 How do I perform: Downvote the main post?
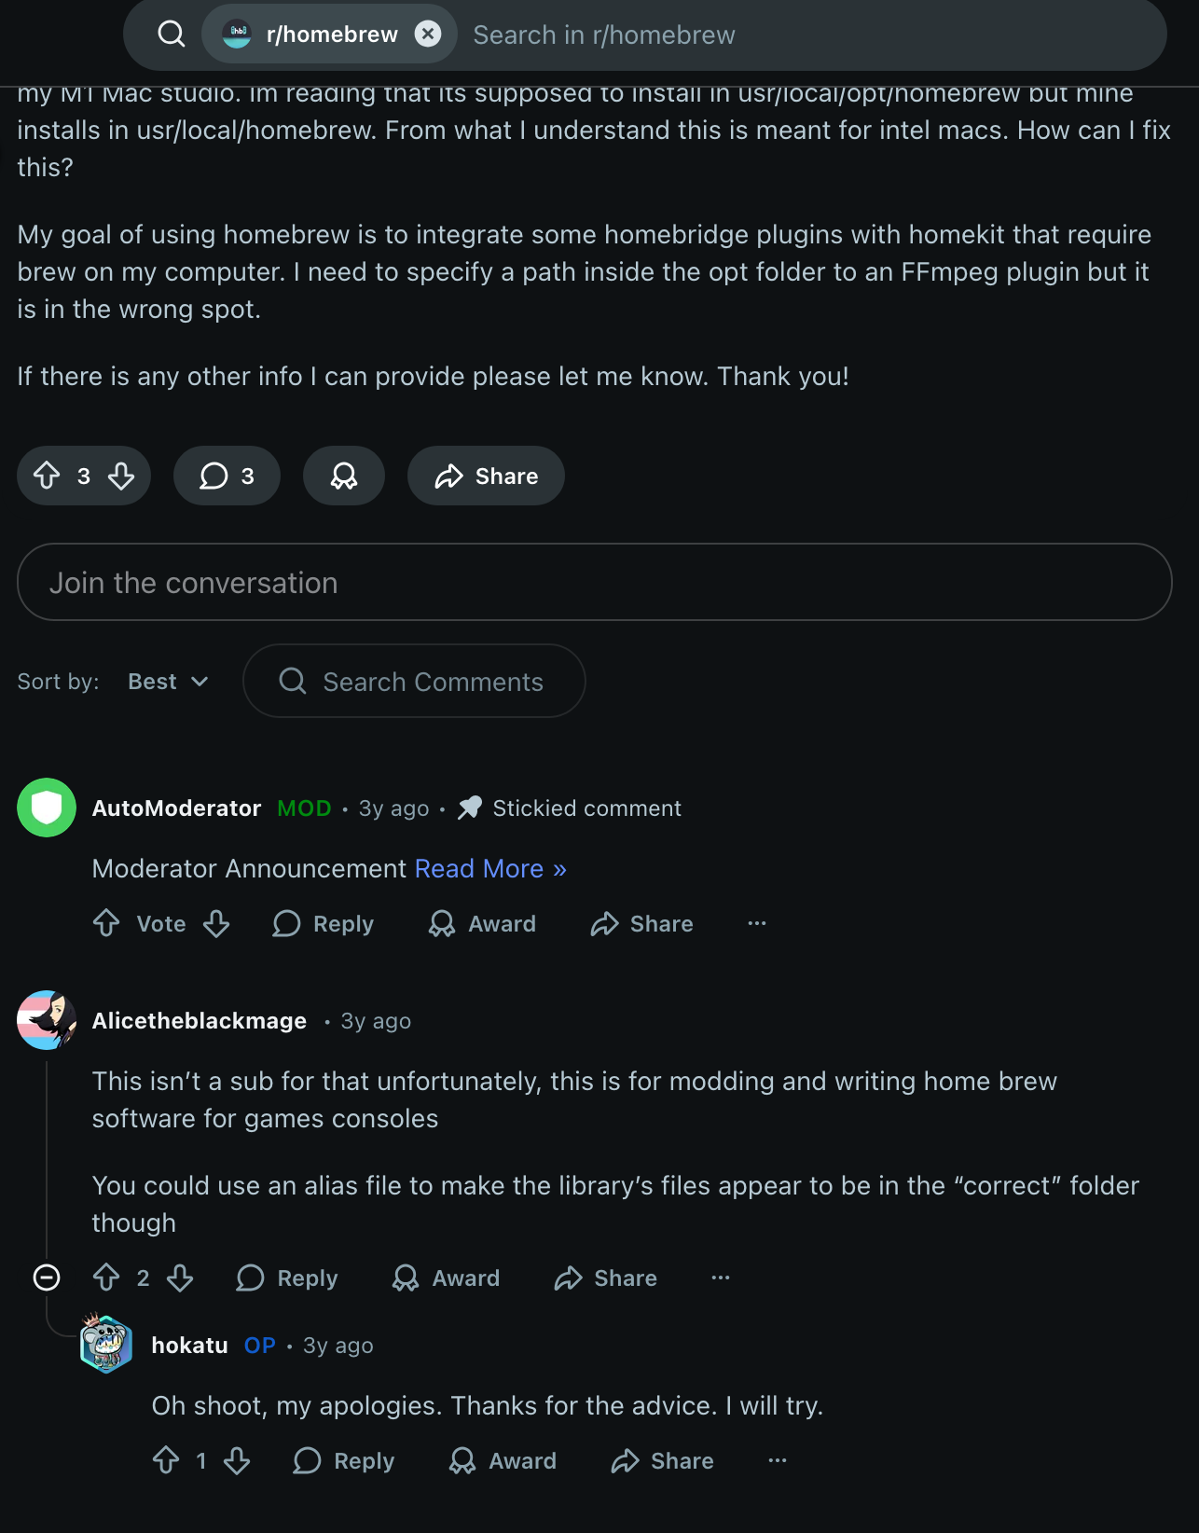(x=121, y=476)
